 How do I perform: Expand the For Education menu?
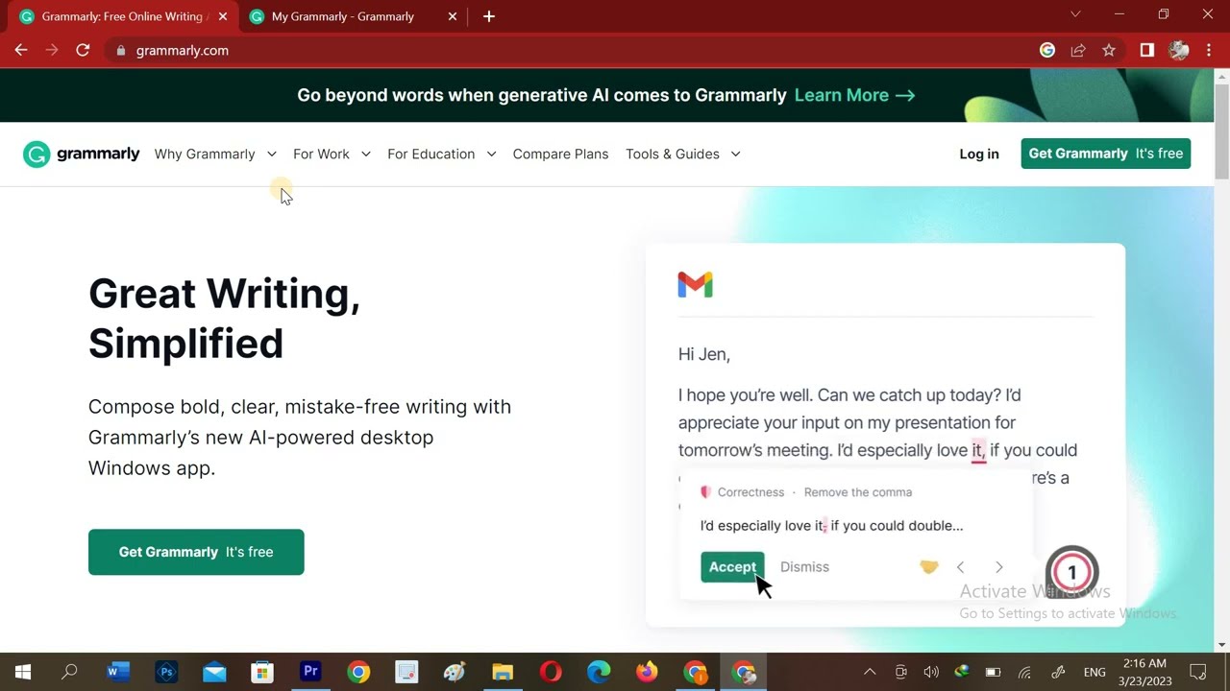point(441,154)
